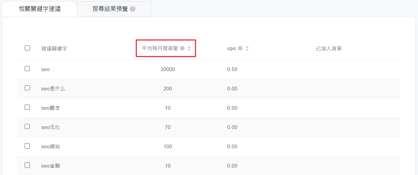
Task: Click the seo是什么 keyword text
Action: (53, 89)
